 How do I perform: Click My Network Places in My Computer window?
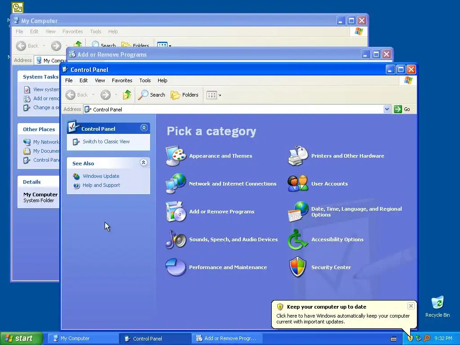coord(46,142)
